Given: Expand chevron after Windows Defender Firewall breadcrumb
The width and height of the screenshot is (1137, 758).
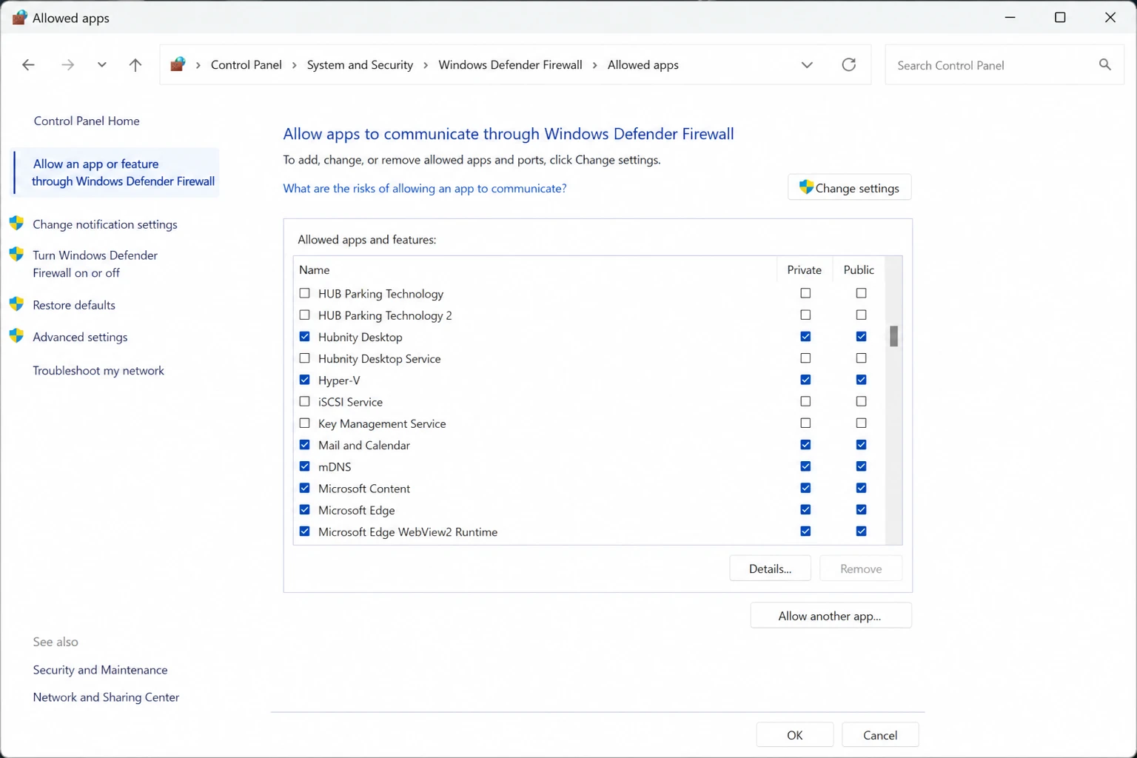Looking at the screenshot, I should [595, 65].
